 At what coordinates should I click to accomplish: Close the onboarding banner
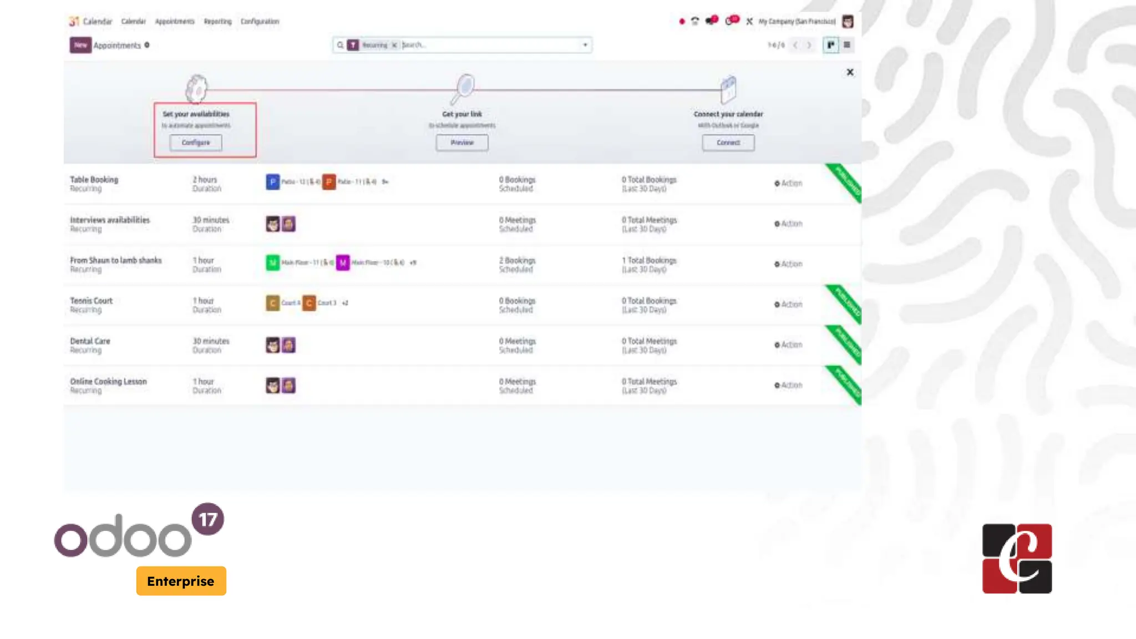click(850, 72)
